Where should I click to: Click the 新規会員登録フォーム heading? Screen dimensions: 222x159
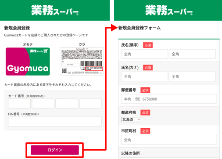click(x=140, y=28)
